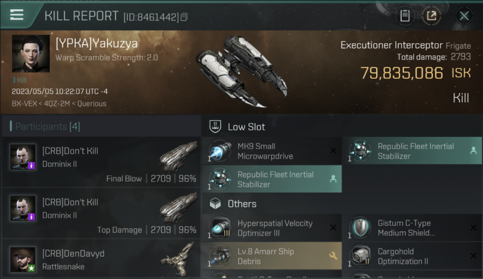Open the clipboard notes icon
The width and height of the screenshot is (483, 279).
(405, 16)
